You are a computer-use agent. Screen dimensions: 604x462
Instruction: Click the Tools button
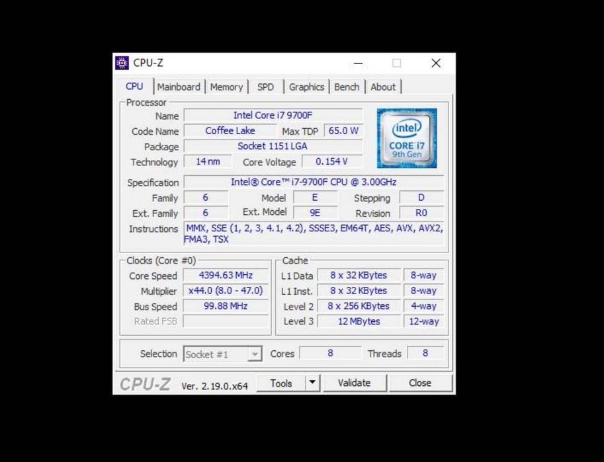pos(281,383)
